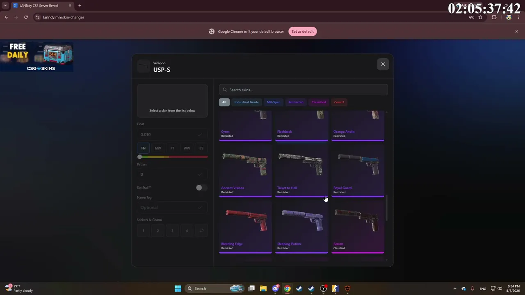Viewport: 525px width, 295px height.
Task: Open sticker slot 4
Action: click(187, 231)
